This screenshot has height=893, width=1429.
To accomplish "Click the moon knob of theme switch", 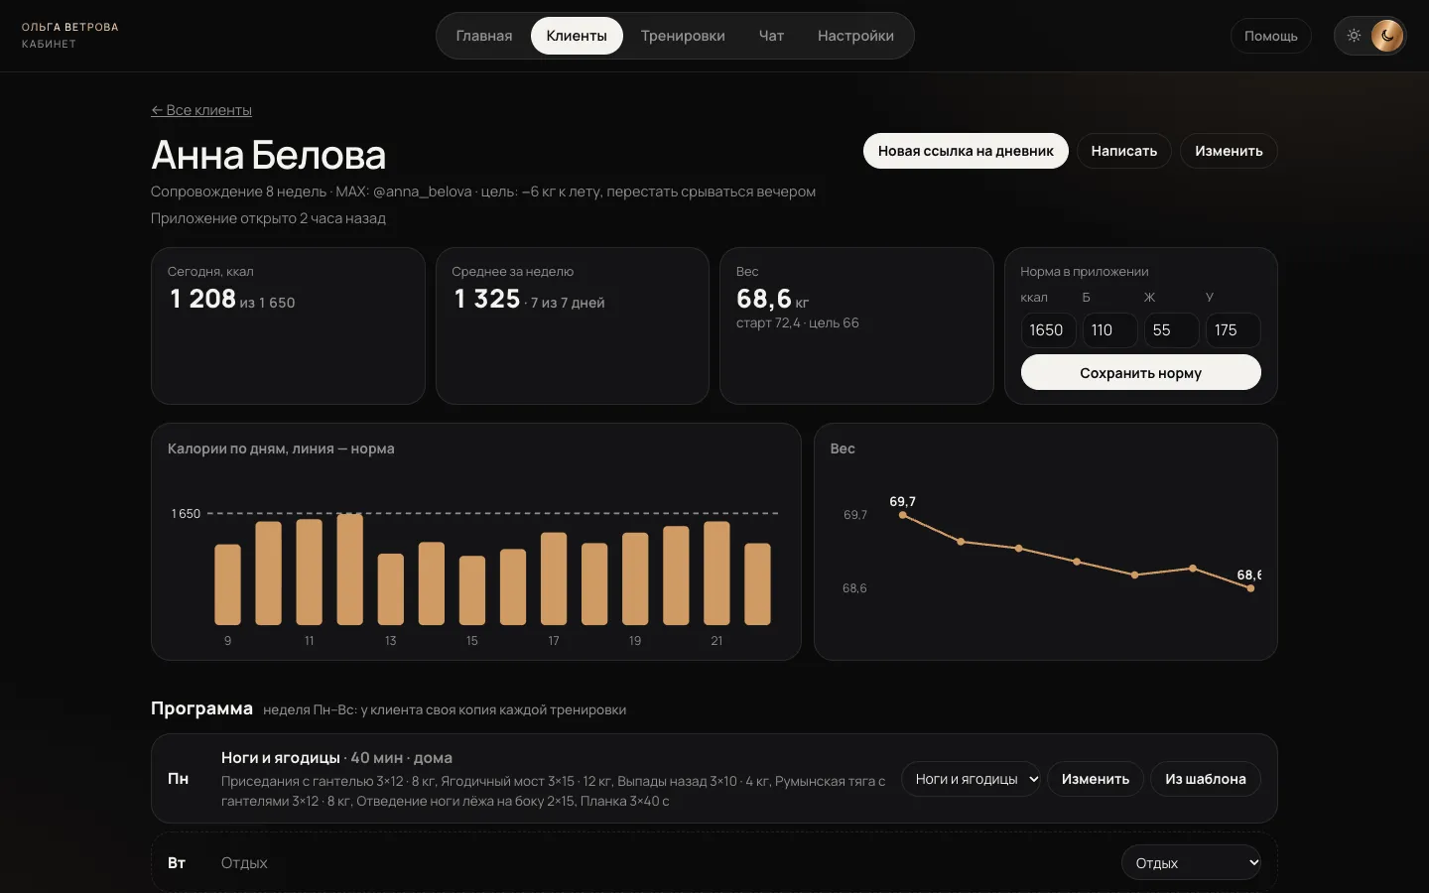I will [x=1387, y=36].
